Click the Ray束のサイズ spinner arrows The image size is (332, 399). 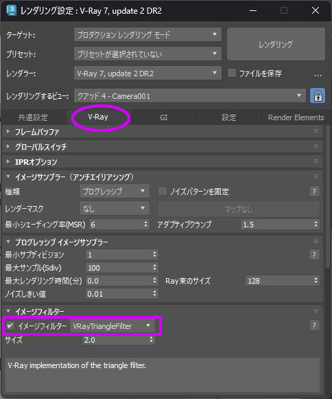[x=316, y=281]
